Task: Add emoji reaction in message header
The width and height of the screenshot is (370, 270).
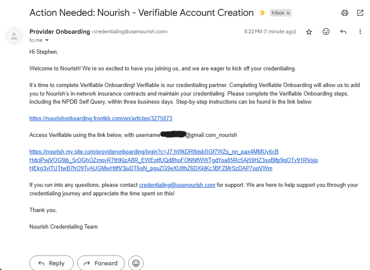Action: coord(326,32)
